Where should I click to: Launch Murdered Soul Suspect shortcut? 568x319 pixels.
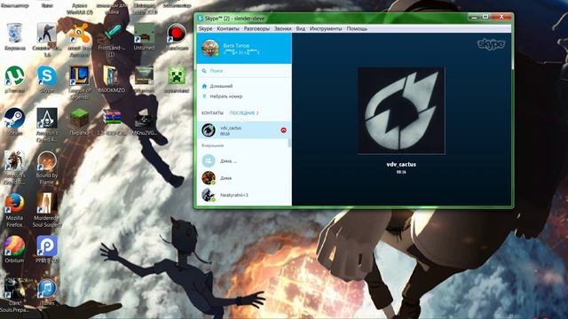(47, 203)
